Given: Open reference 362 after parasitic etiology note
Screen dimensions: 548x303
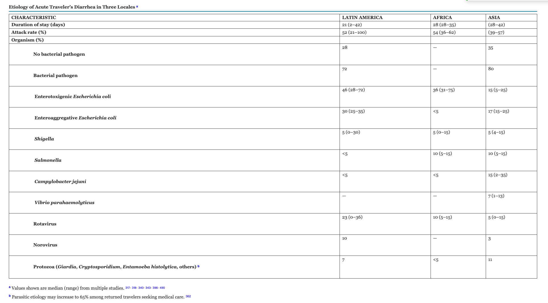Looking at the screenshot, I should 188,296.
